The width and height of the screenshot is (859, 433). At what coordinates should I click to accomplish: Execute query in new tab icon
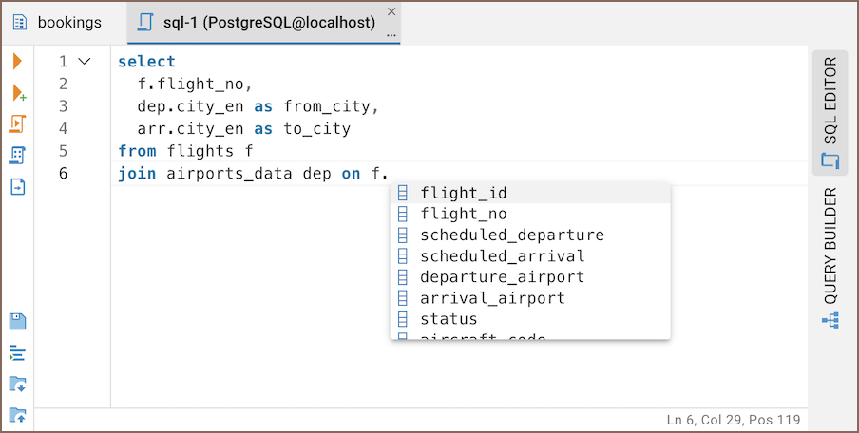click(18, 93)
